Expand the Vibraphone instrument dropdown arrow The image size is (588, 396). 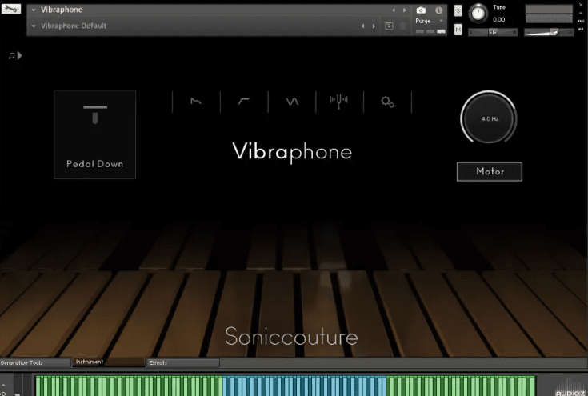pyautogui.click(x=34, y=10)
